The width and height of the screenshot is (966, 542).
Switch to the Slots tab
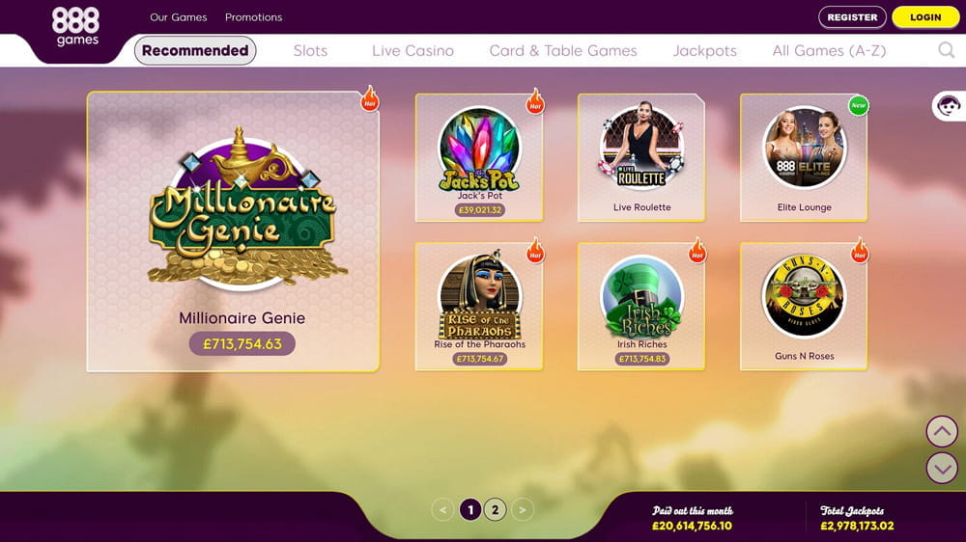(310, 50)
